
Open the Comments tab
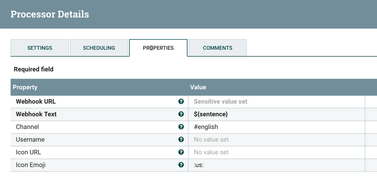click(x=217, y=48)
